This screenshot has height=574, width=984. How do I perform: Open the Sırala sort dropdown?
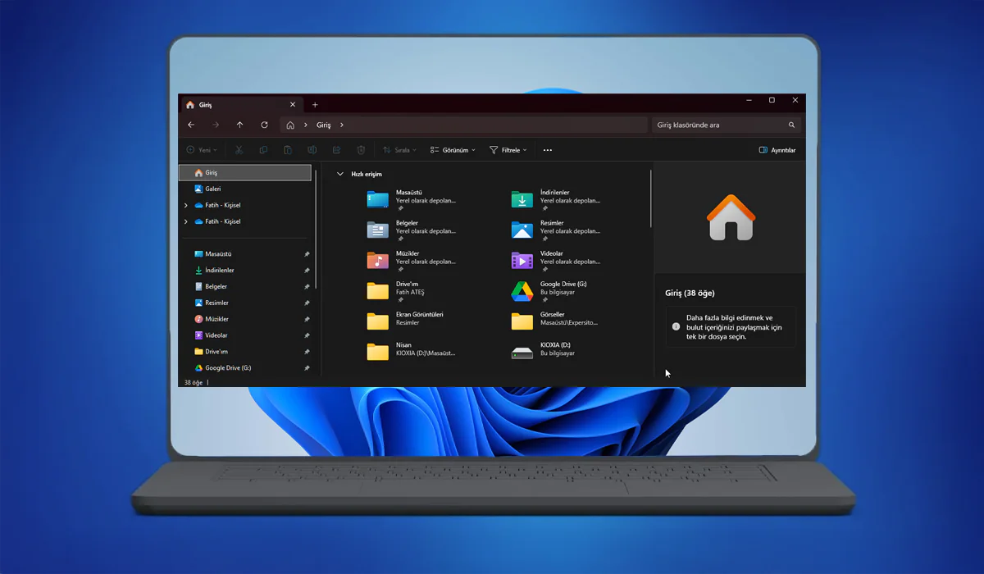click(399, 150)
